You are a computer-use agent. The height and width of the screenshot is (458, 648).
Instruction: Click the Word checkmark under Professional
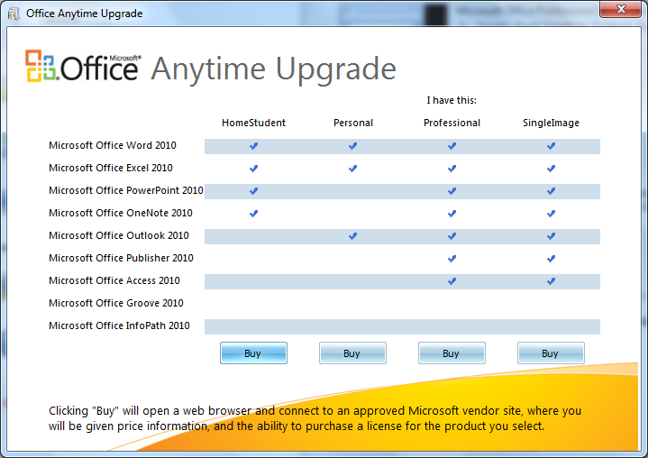coord(452,146)
